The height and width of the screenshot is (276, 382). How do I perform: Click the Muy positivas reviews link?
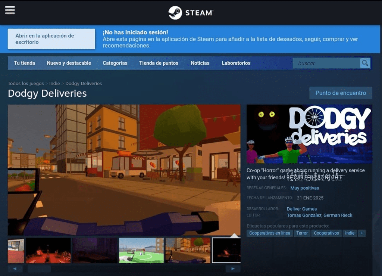[x=305, y=188]
